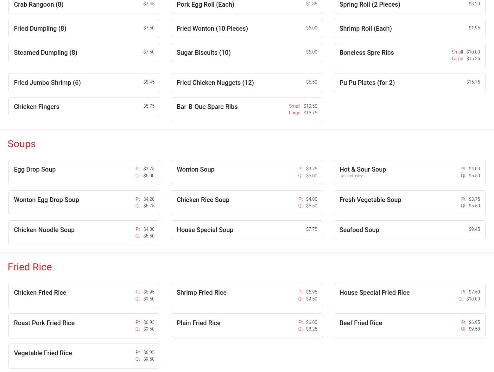
Task: Click the $15.75 Pu Pu Plates price
Action: tap(473, 82)
